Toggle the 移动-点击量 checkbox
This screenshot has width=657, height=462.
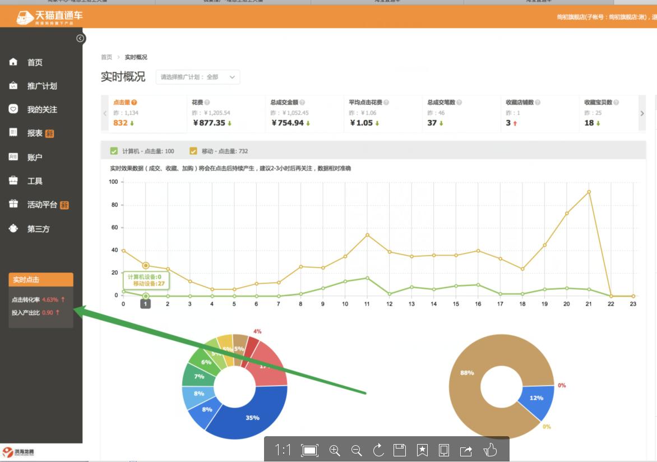(x=193, y=151)
